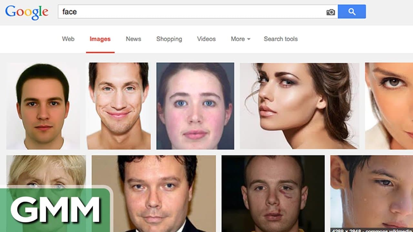
Task: Go to Shopping results
Action: tap(169, 39)
